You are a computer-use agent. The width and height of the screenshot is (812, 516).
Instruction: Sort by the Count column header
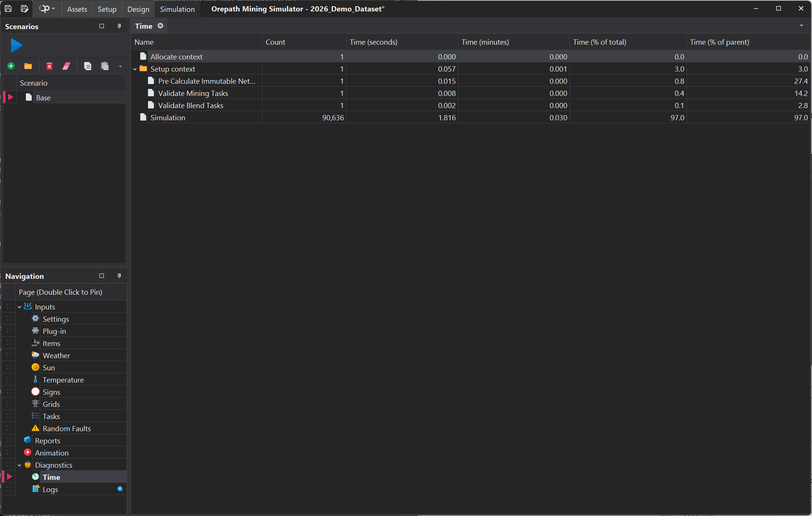click(x=304, y=42)
